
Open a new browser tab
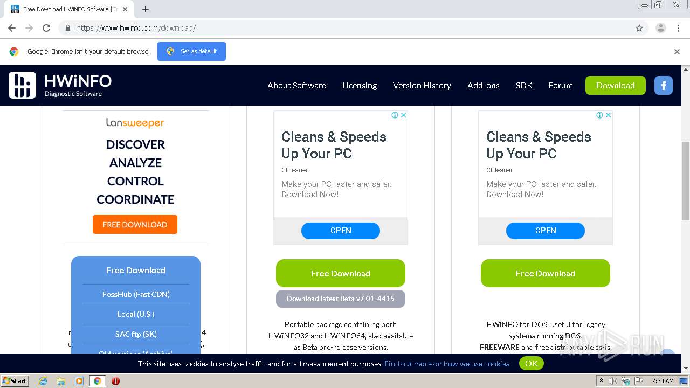146,9
